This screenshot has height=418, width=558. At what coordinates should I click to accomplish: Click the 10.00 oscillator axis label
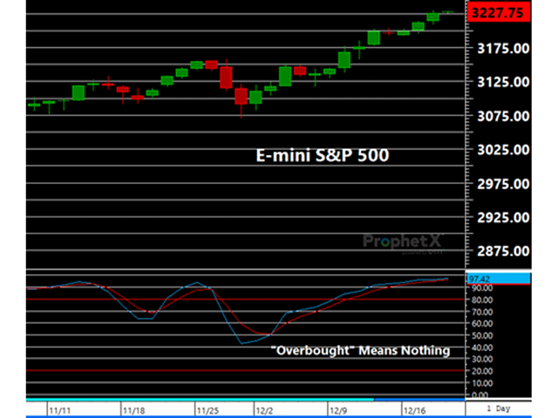[x=482, y=383]
